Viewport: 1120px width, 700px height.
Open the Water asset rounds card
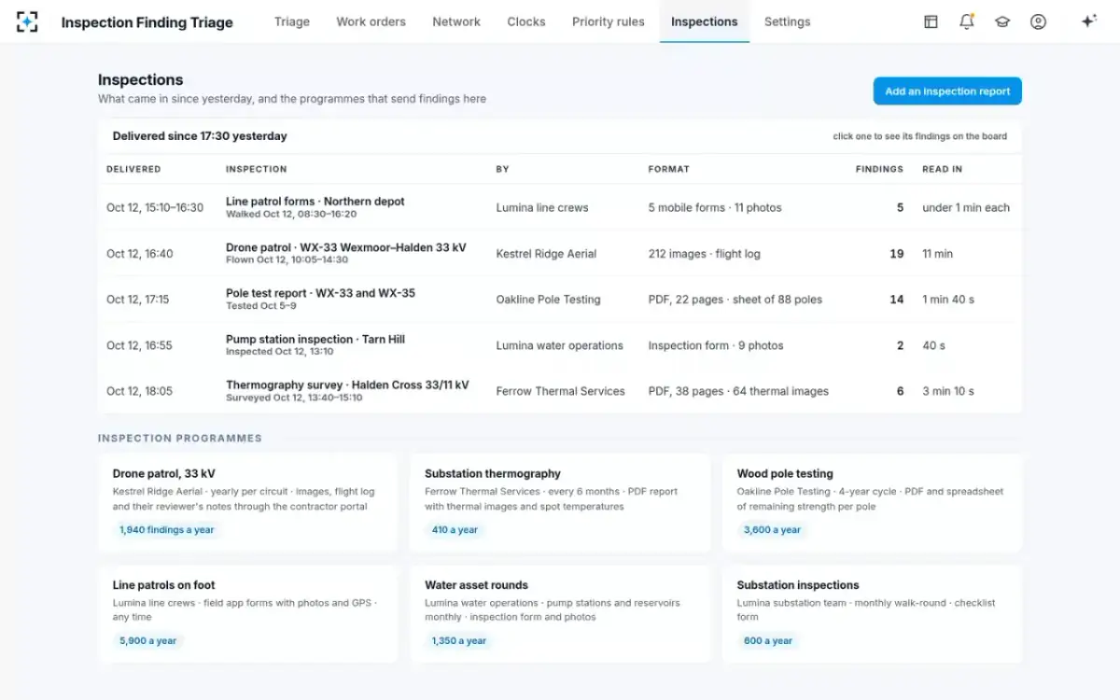(x=560, y=614)
